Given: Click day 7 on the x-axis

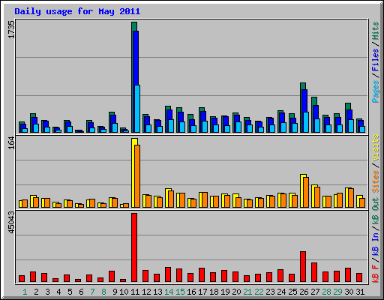Looking at the screenshot, I should click(x=92, y=292).
